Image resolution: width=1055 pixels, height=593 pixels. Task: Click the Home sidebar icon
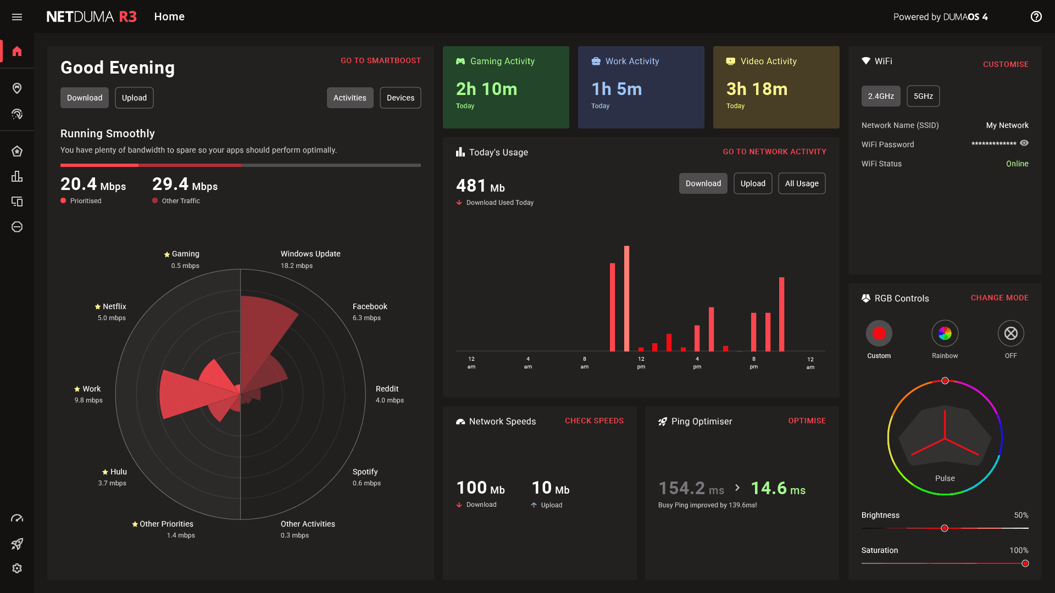pos(17,51)
